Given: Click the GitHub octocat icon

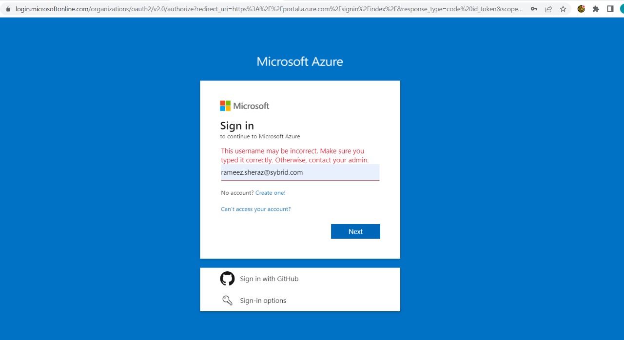Looking at the screenshot, I should tap(227, 279).
